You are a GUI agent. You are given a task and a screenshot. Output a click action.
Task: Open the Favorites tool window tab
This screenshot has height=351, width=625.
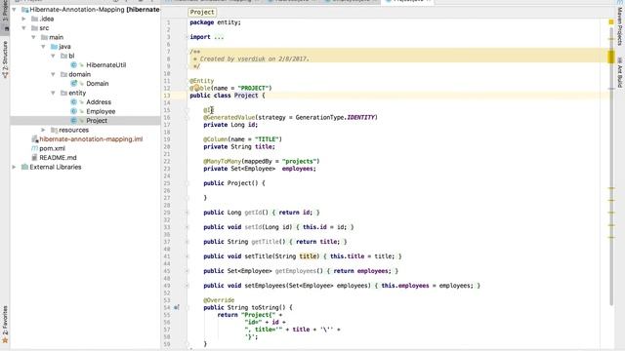pyautogui.click(x=5, y=325)
